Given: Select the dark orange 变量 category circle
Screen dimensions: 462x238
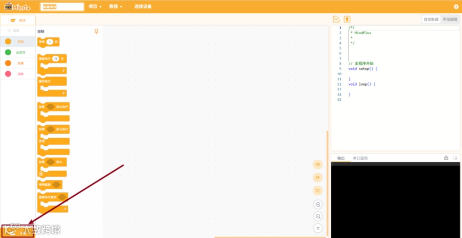Looking at the screenshot, I should (x=8, y=63).
